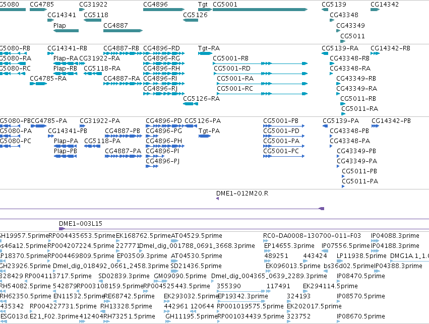
Task: Select EST IP04088.3prime
Action: coord(375,241)
